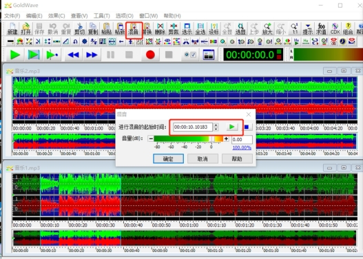Click the 撤消 (Undo) toolbar icon

click(x=52, y=29)
